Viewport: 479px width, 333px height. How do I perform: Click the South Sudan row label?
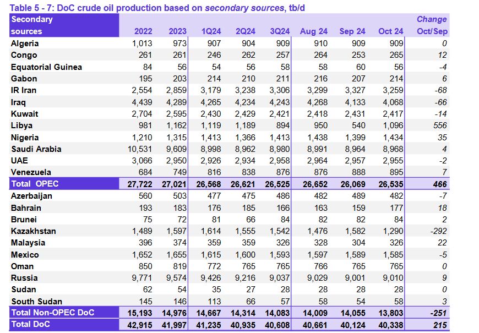(36, 302)
